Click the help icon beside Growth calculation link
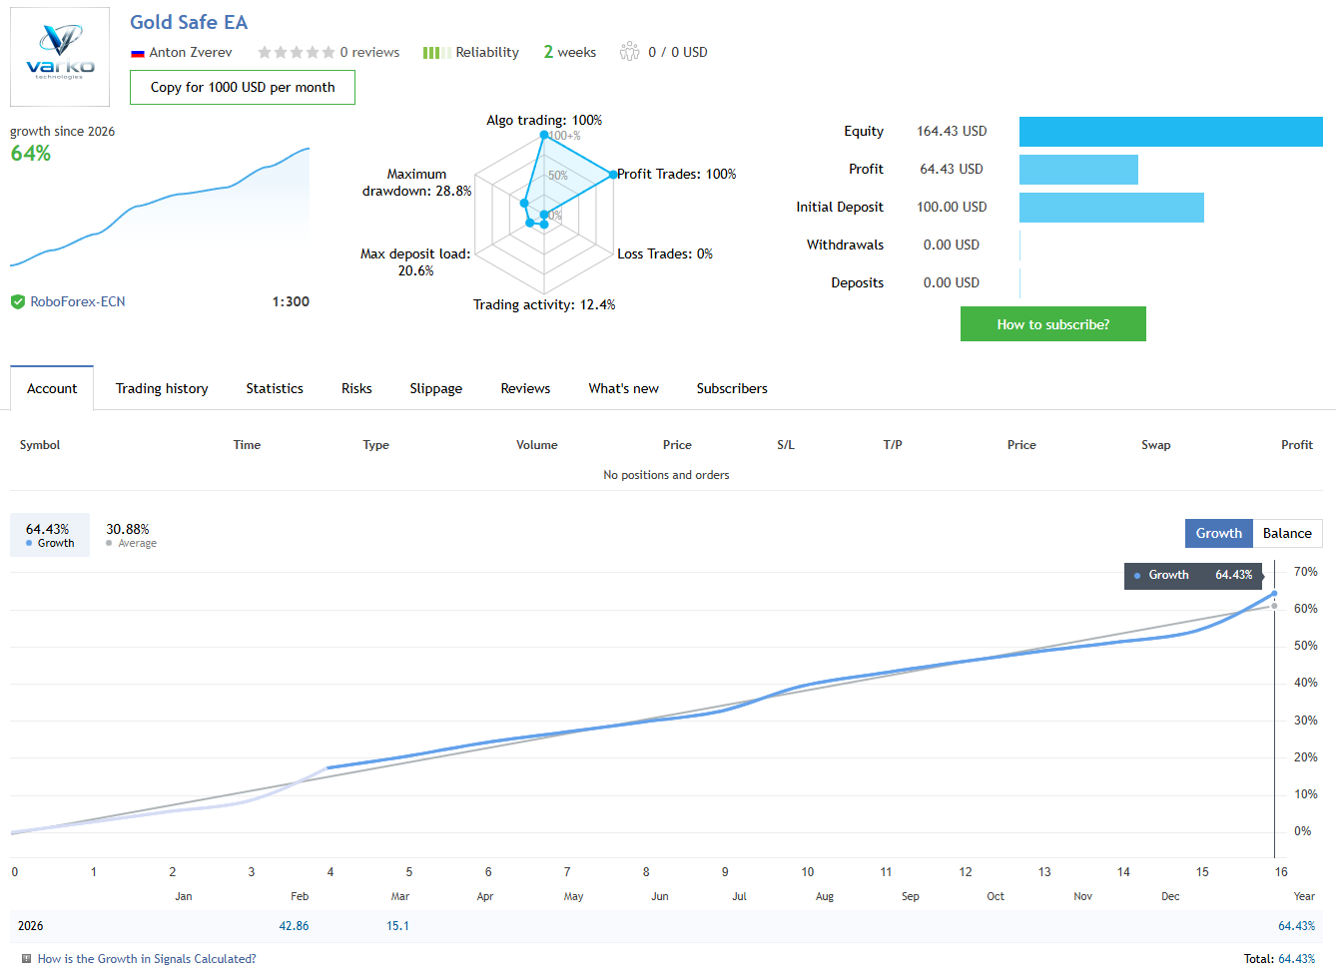This screenshot has width=1336, height=978. 26,959
